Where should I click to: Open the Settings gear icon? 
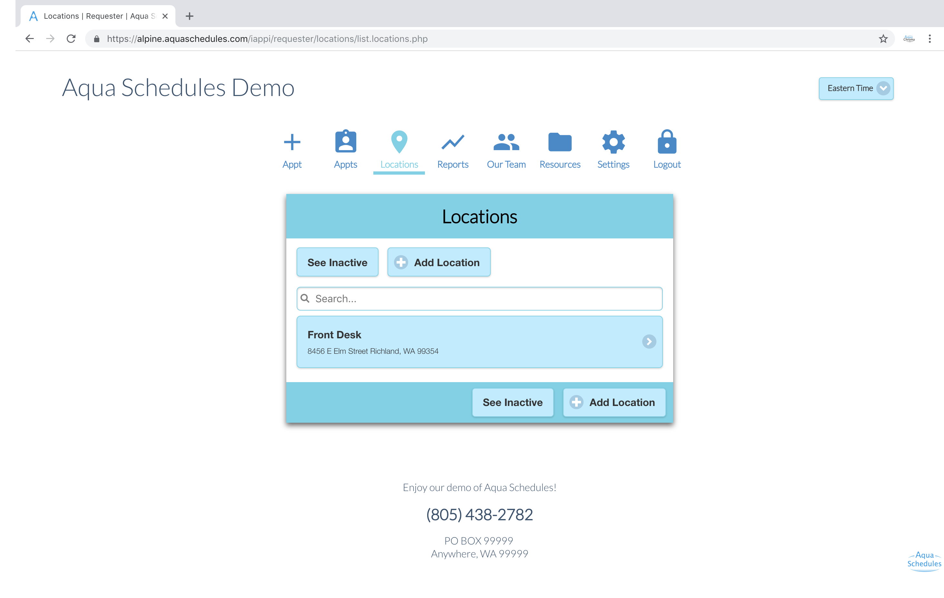coord(613,142)
